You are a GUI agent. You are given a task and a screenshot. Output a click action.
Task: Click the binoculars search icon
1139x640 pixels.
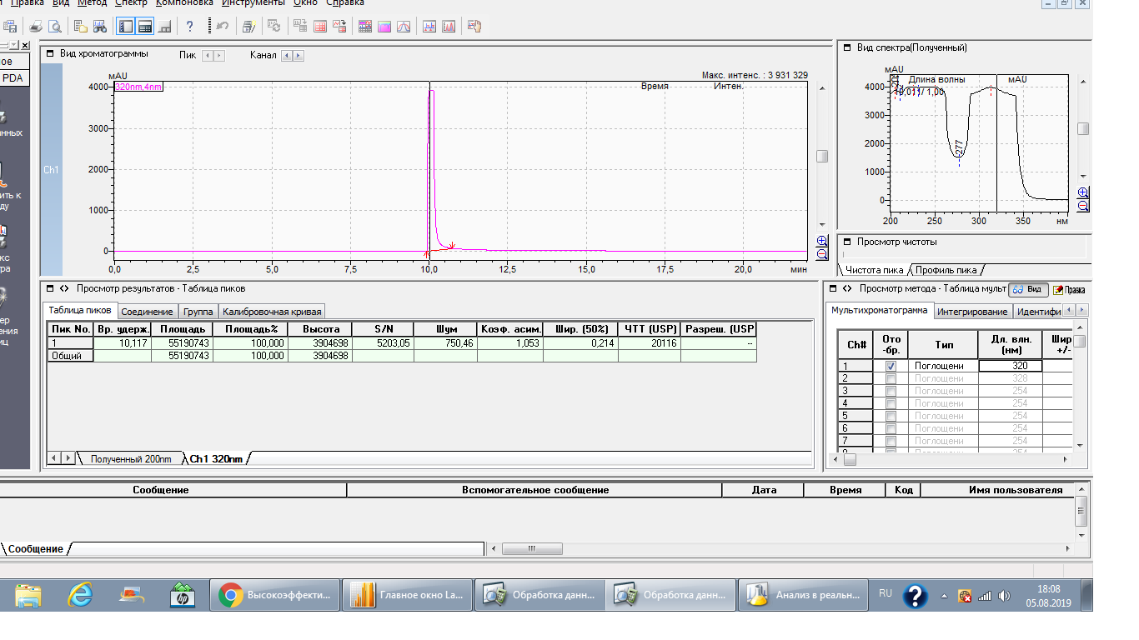(100, 27)
